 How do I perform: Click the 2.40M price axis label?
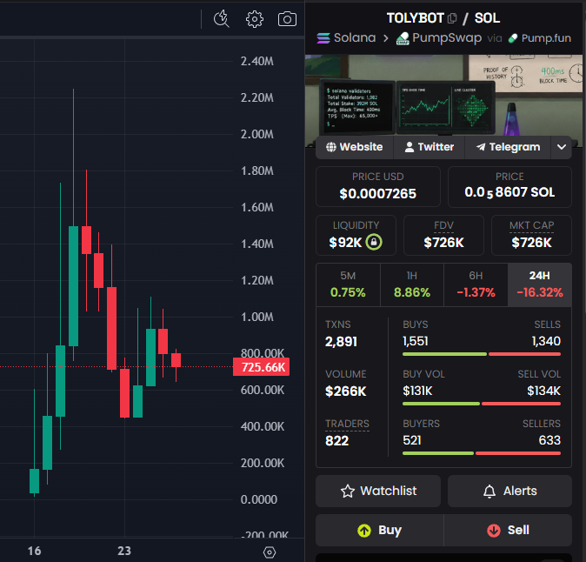point(257,61)
